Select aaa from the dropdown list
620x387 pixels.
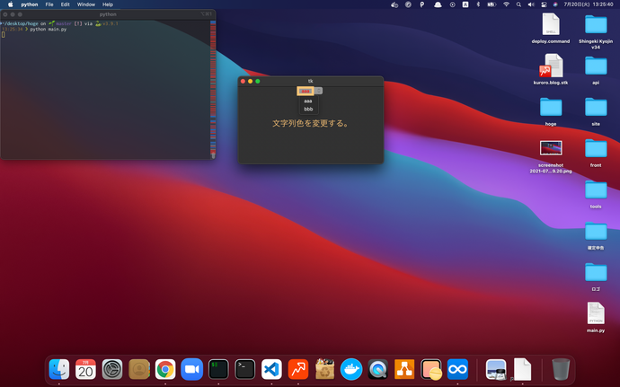pyautogui.click(x=308, y=101)
